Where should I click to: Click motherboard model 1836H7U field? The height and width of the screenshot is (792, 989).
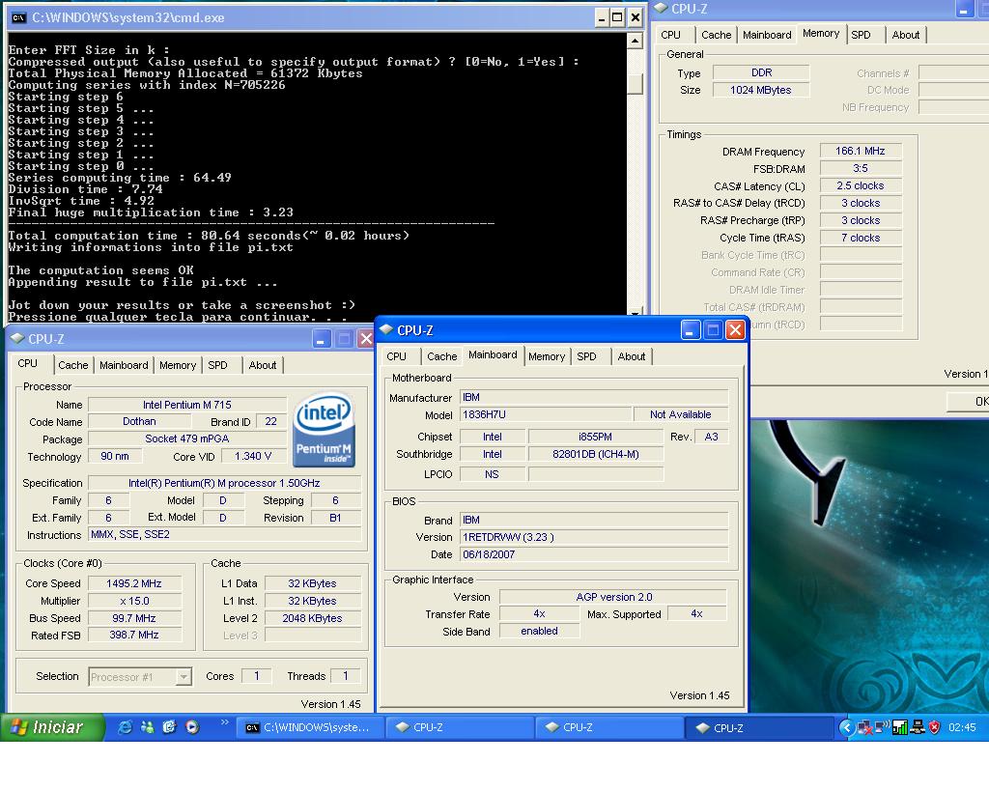click(x=546, y=414)
